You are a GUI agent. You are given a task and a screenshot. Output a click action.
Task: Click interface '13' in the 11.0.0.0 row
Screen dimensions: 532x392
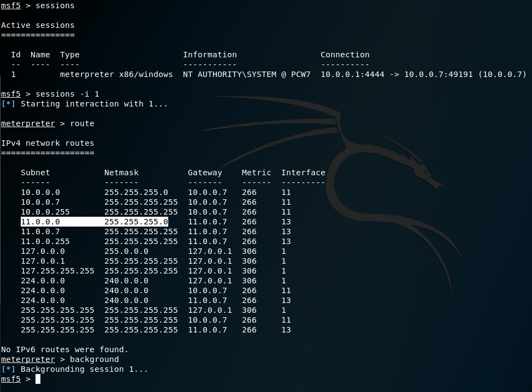[286, 222]
